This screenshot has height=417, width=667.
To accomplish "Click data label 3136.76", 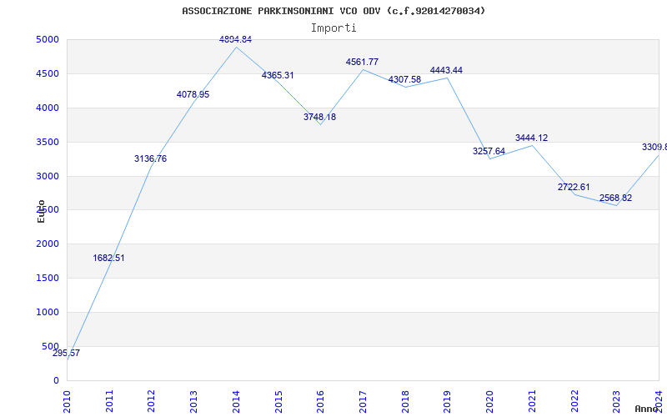I will pos(150,158).
